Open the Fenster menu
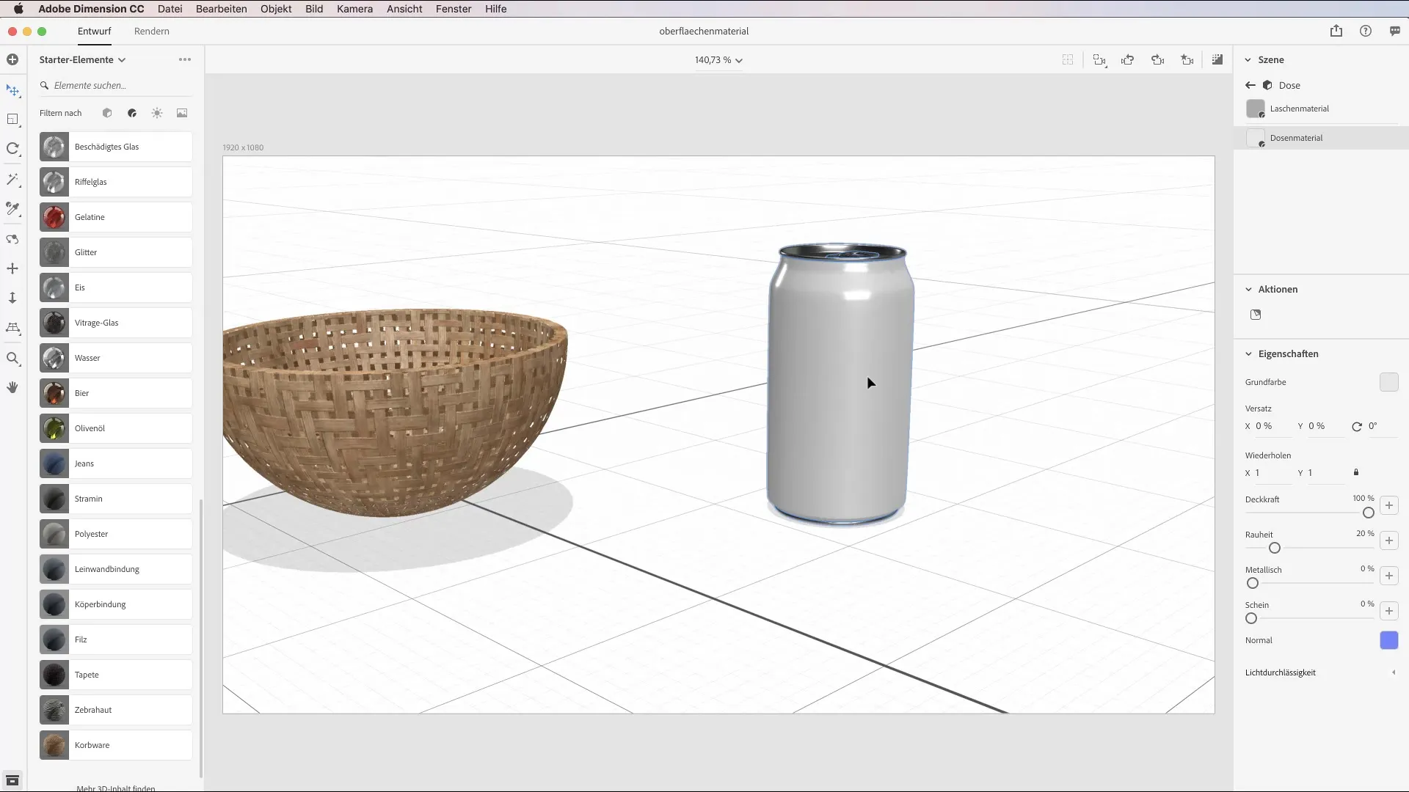Viewport: 1409px width, 792px height. click(x=454, y=9)
